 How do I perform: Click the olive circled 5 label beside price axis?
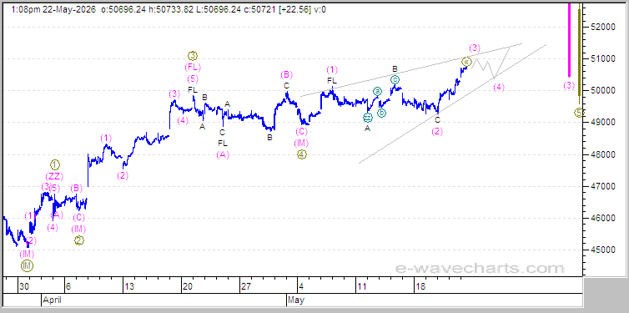pos(579,113)
